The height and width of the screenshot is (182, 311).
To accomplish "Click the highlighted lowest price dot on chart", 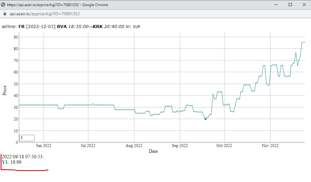I will [x=206, y=119].
